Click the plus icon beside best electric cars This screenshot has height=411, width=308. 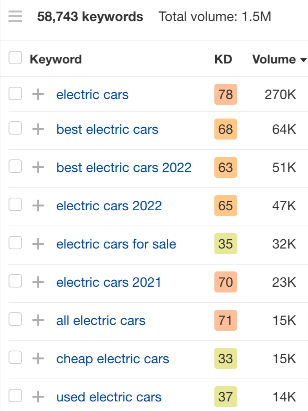tap(37, 129)
